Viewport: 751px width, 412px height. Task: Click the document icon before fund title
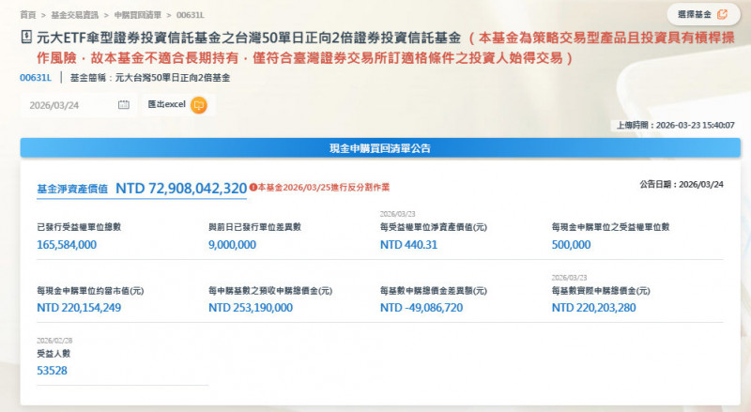[x=26, y=37]
